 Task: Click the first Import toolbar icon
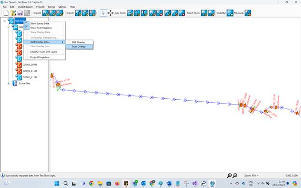[45, 13]
